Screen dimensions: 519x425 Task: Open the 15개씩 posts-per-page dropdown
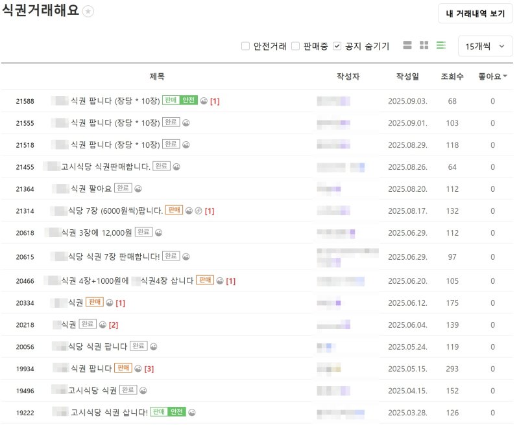(485, 46)
